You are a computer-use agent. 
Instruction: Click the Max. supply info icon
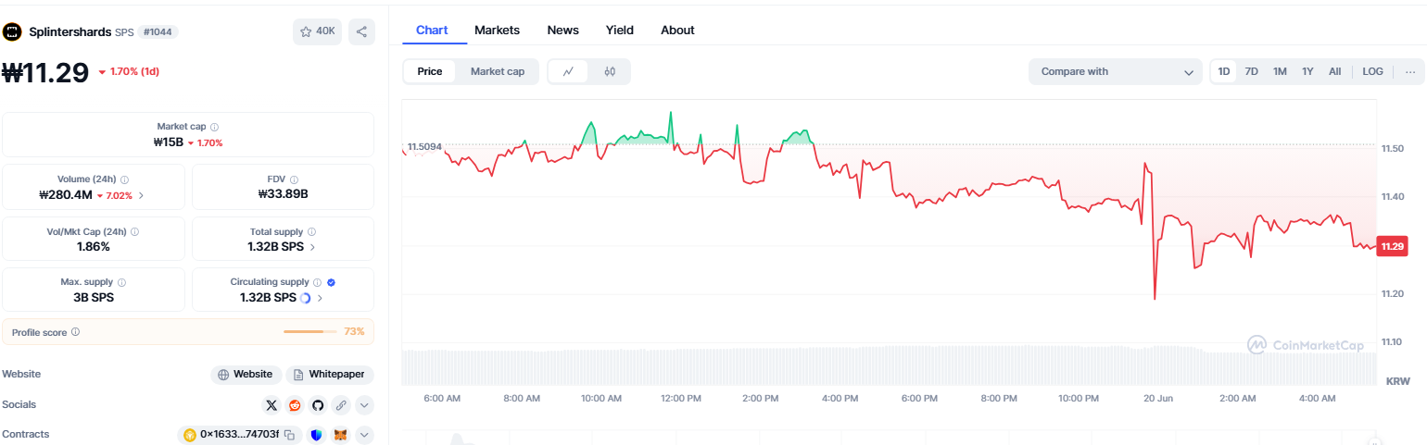click(x=121, y=282)
